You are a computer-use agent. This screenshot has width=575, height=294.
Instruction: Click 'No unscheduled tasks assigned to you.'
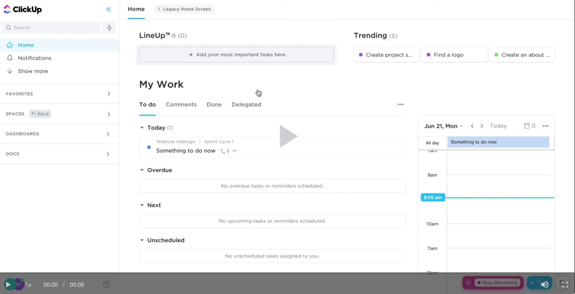272,256
